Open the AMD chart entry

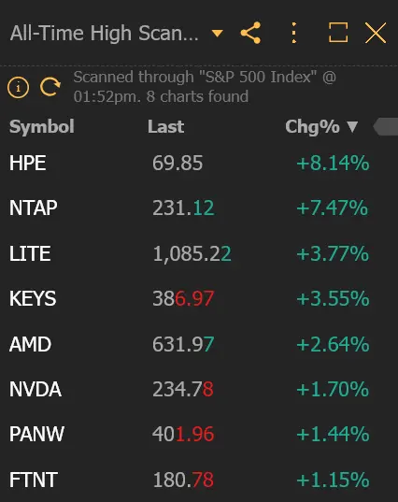coord(199,344)
